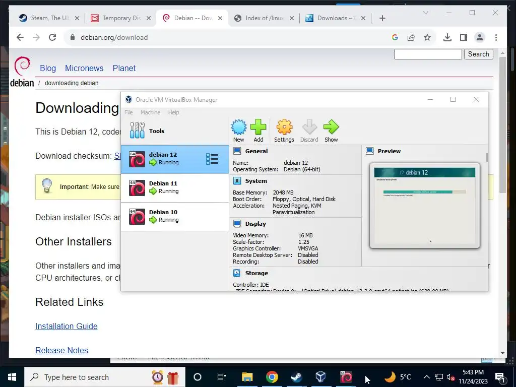Screen dimensions: 516x387
Task: Open Debian VM window from taskbar
Action: click(x=346, y=377)
